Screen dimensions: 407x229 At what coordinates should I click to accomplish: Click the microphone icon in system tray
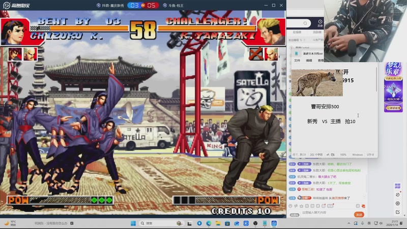coord(362,223)
